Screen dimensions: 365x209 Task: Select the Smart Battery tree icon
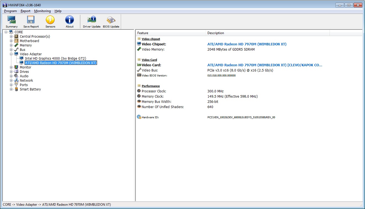pyautogui.click(x=16, y=89)
